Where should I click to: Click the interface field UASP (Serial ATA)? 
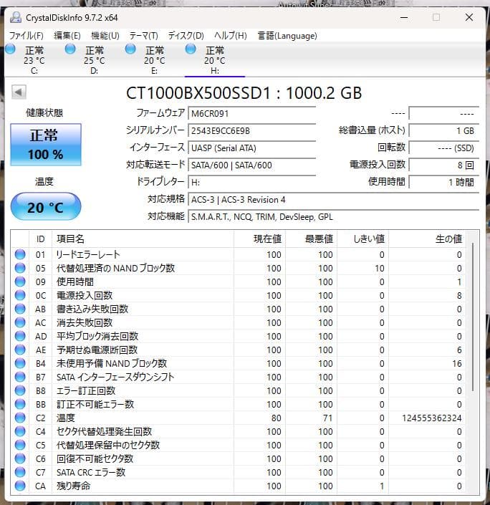[x=252, y=148]
